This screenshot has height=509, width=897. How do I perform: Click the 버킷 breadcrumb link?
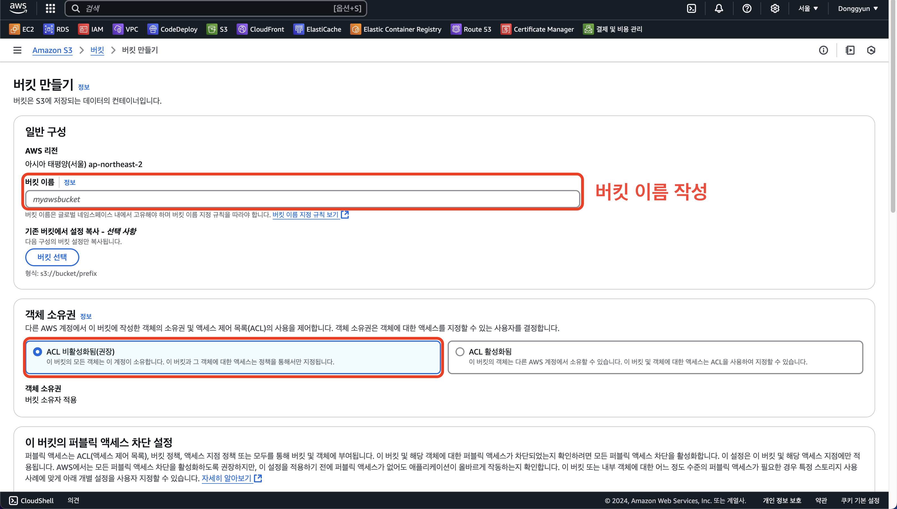(x=97, y=50)
